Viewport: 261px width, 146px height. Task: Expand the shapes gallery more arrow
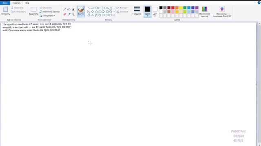tap(114, 15)
